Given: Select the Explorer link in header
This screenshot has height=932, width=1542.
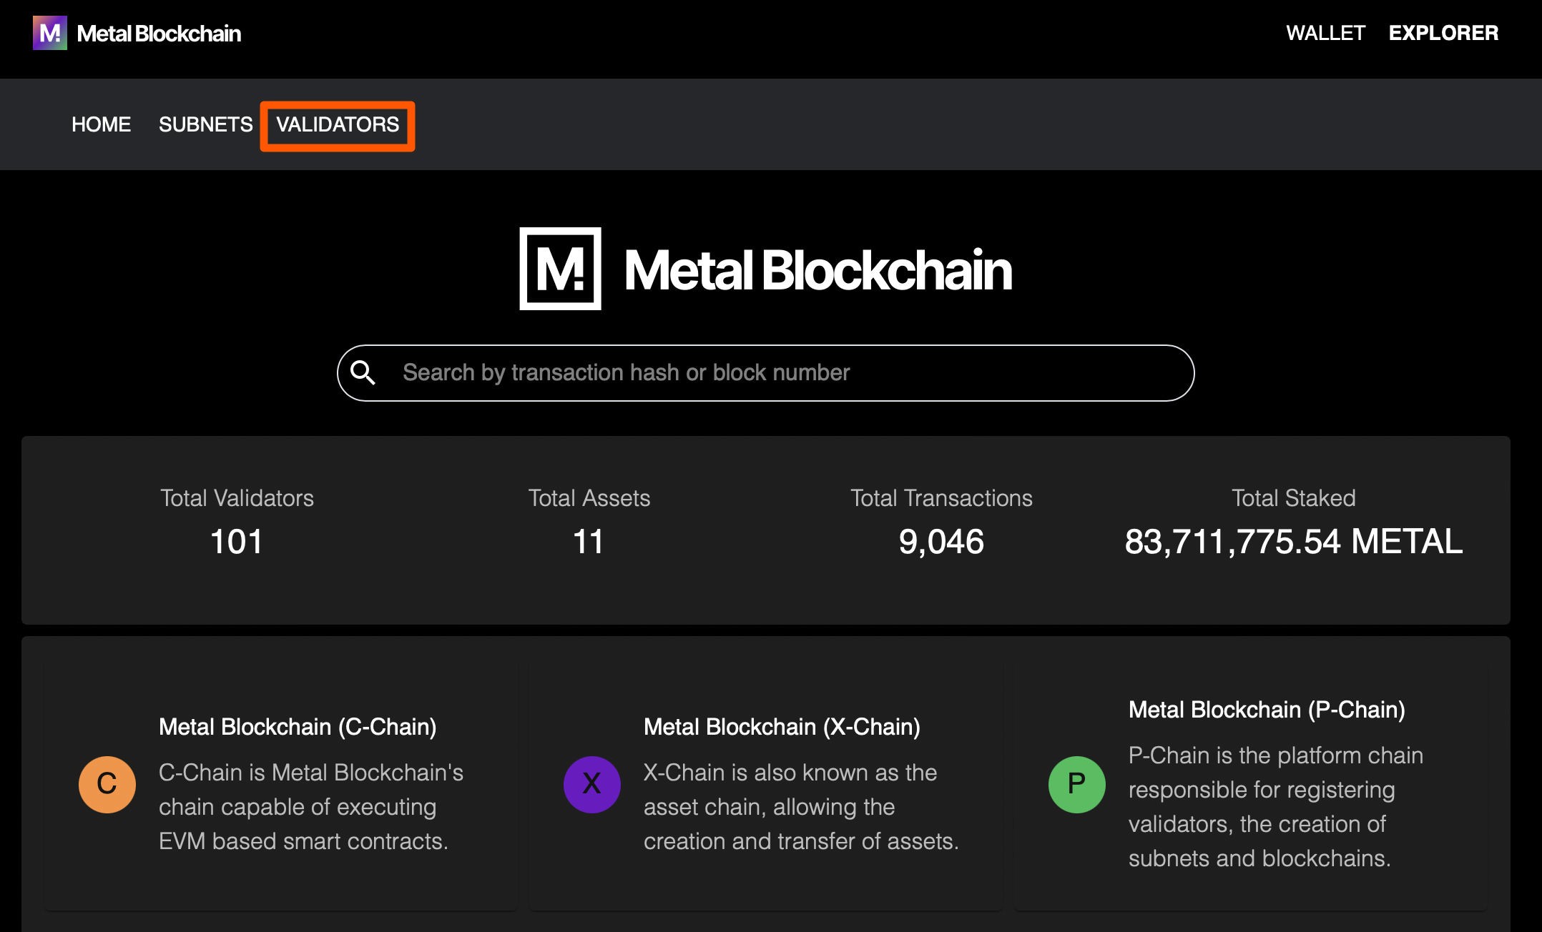Looking at the screenshot, I should (x=1443, y=33).
